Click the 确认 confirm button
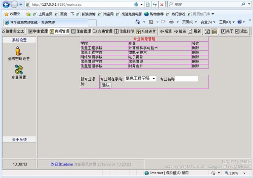This screenshot has height=178, width=253. click(x=106, y=85)
